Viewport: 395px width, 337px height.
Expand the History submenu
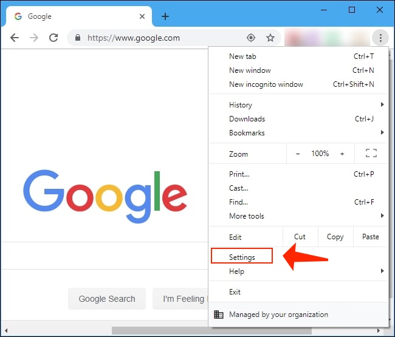click(x=298, y=105)
